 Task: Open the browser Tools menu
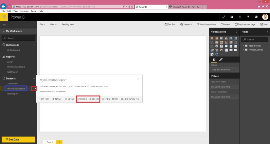pos(33,11)
